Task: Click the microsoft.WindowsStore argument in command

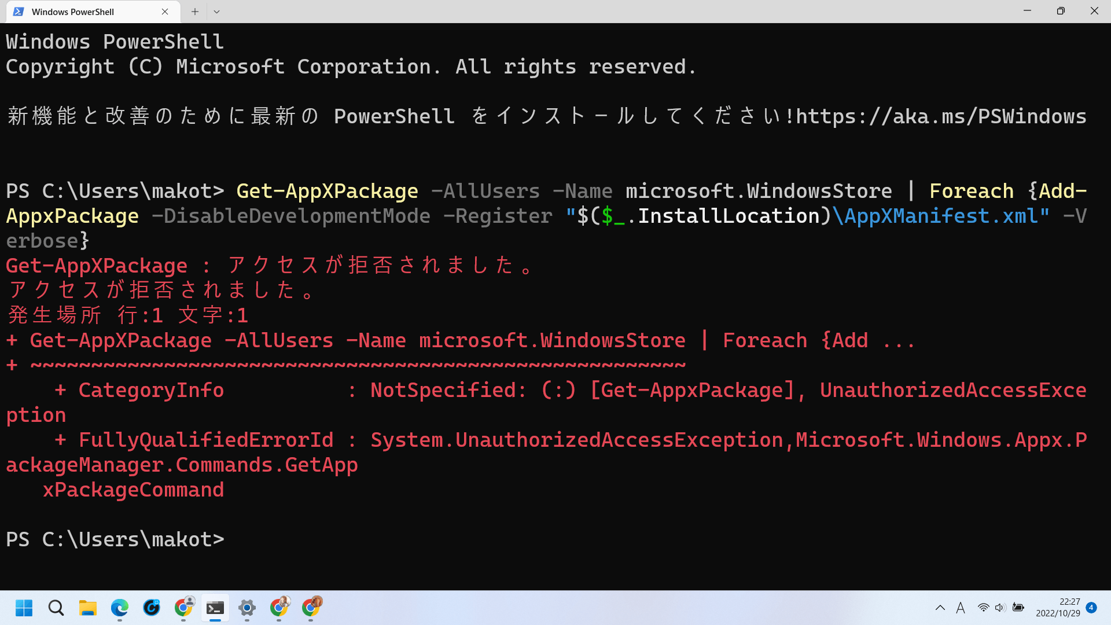Action: [759, 191]
